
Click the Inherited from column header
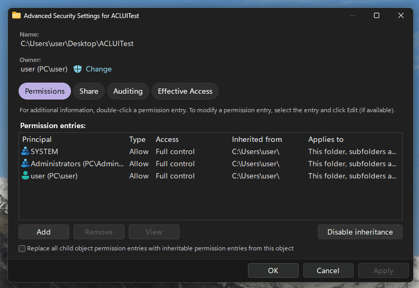pos(257,139)
